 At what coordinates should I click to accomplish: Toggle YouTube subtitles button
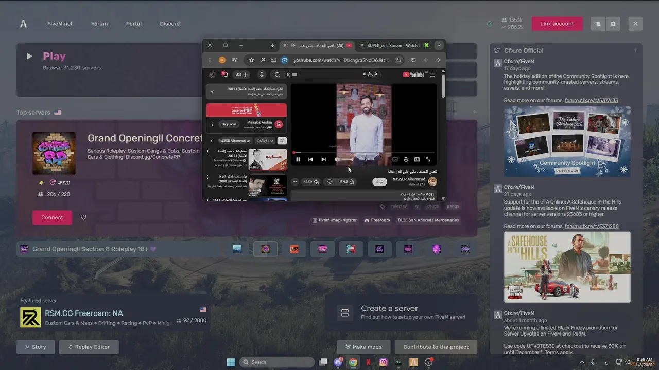click(x=395, y=160)
